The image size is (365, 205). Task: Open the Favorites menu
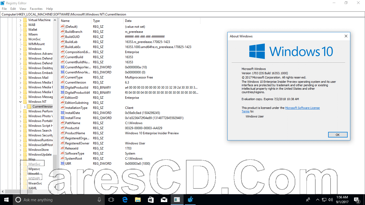(36, 9)
